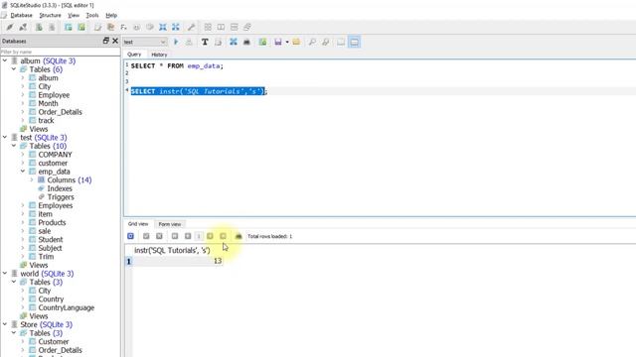636x357 pixels.
Task: Select the Grid view tab
Action: pyautogui.click(x=138, y=224)
